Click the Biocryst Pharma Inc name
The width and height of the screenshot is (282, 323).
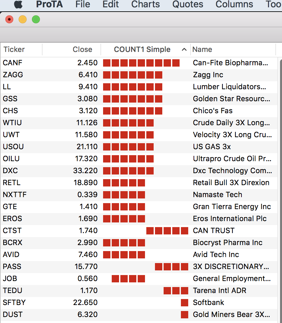228,243
